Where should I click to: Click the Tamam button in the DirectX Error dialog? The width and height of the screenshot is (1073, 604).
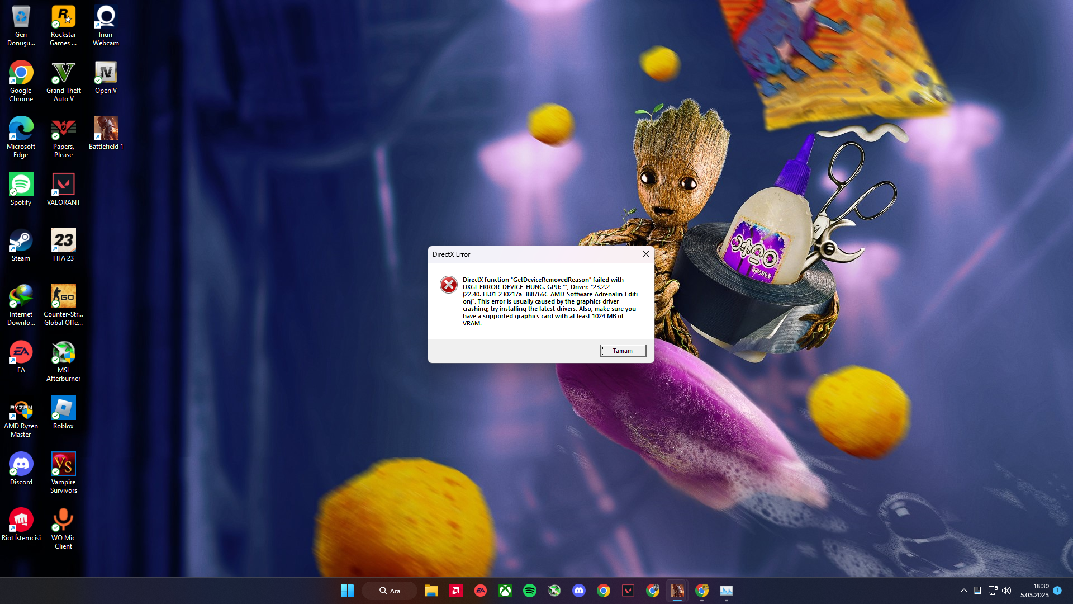coord(623,351)
